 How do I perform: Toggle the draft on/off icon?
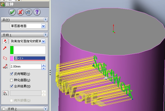pyautogui.click(x=5, y=93)
